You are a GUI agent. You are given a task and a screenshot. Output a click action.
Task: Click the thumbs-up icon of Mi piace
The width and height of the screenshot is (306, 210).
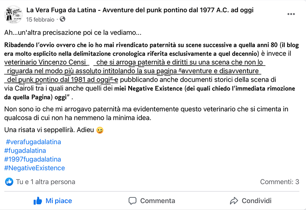tap(37, 201)
